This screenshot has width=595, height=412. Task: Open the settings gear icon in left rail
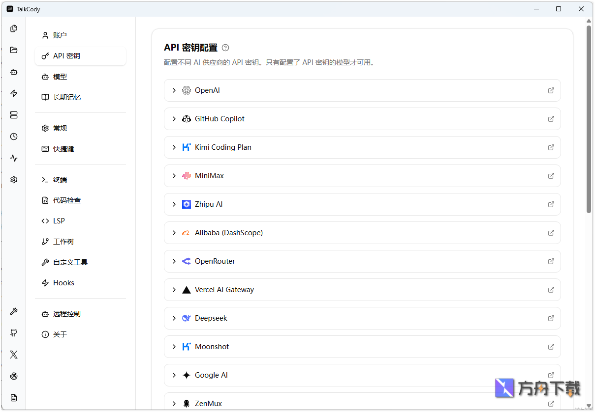point(14,180)
